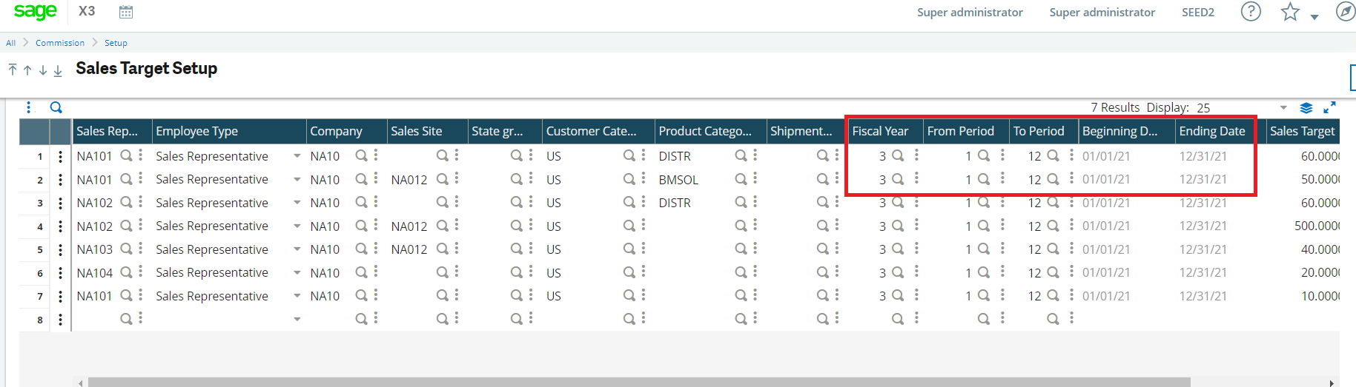Open the Display count dropdown arrow
1356x387 pixels.
(1283, 108)
